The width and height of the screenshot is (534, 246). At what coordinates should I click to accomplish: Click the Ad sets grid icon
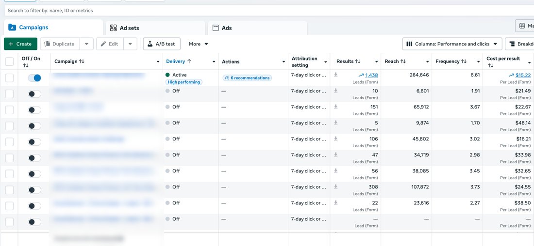click(114, 28)
